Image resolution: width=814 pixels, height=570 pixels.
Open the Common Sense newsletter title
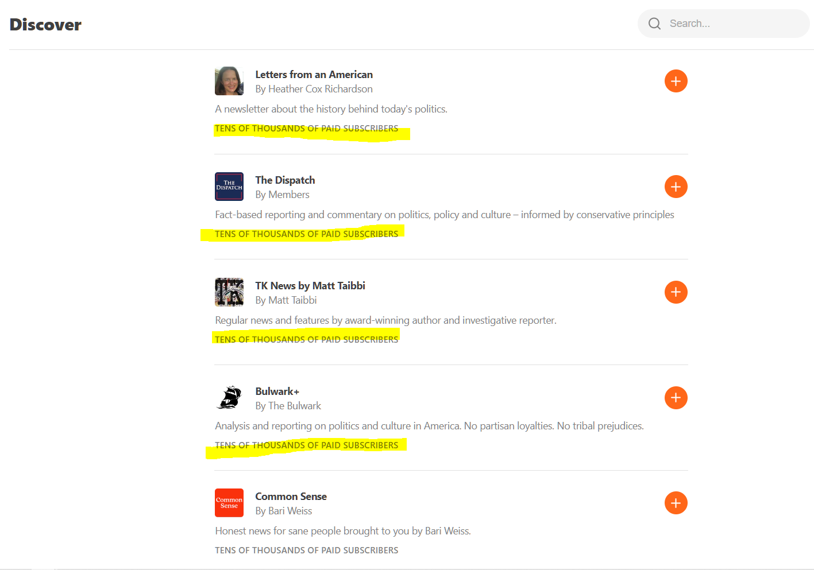tap(291, 497)
